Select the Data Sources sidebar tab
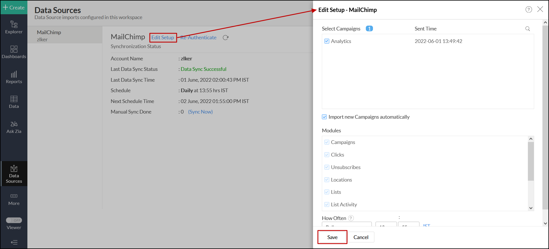Viewport: 549px width, 249px height. pos(14,174)
